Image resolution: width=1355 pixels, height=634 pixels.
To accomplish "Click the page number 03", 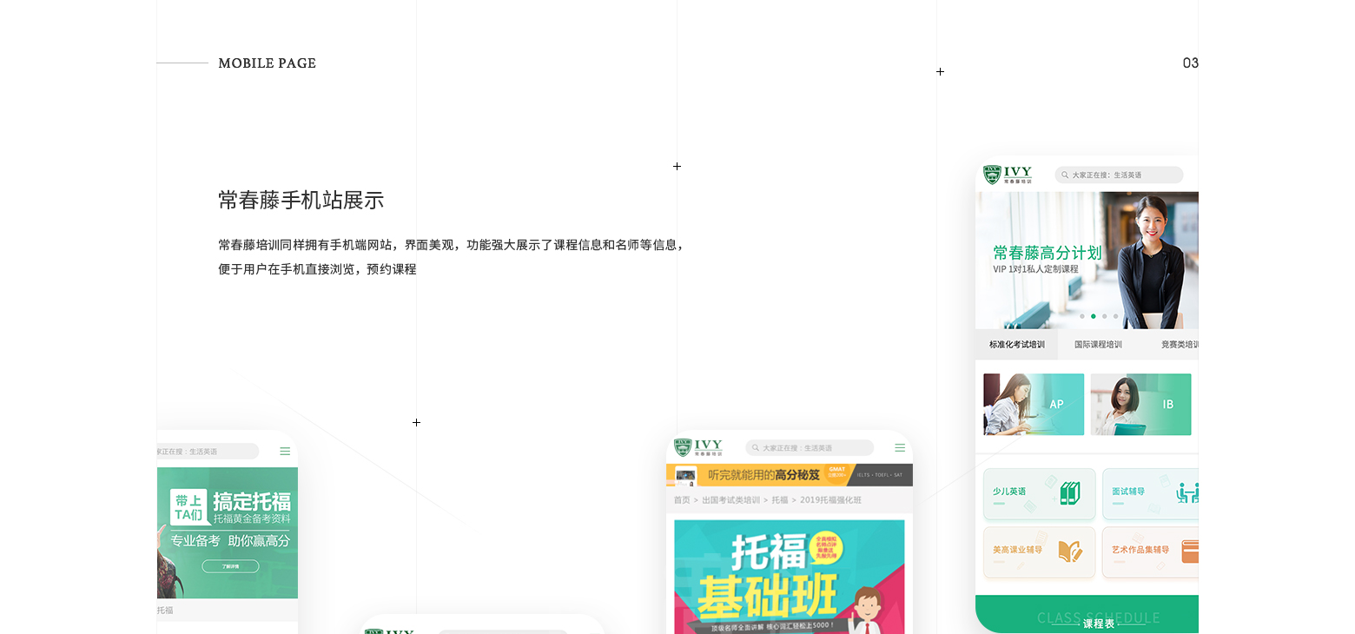I will (x=1191, y=63).
